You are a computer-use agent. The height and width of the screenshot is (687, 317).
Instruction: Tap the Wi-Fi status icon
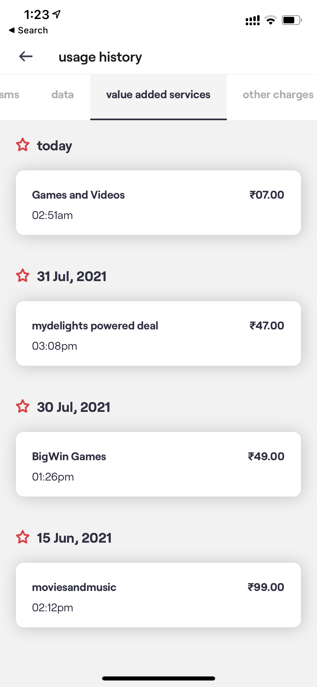tap(270, 20)
